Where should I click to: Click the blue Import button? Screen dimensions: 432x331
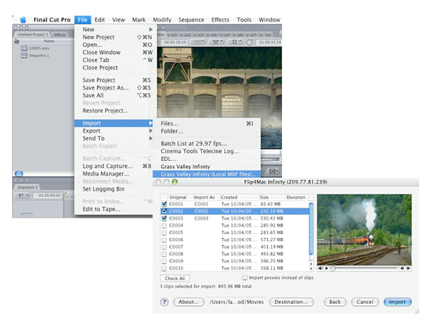[x=397, y=302]
